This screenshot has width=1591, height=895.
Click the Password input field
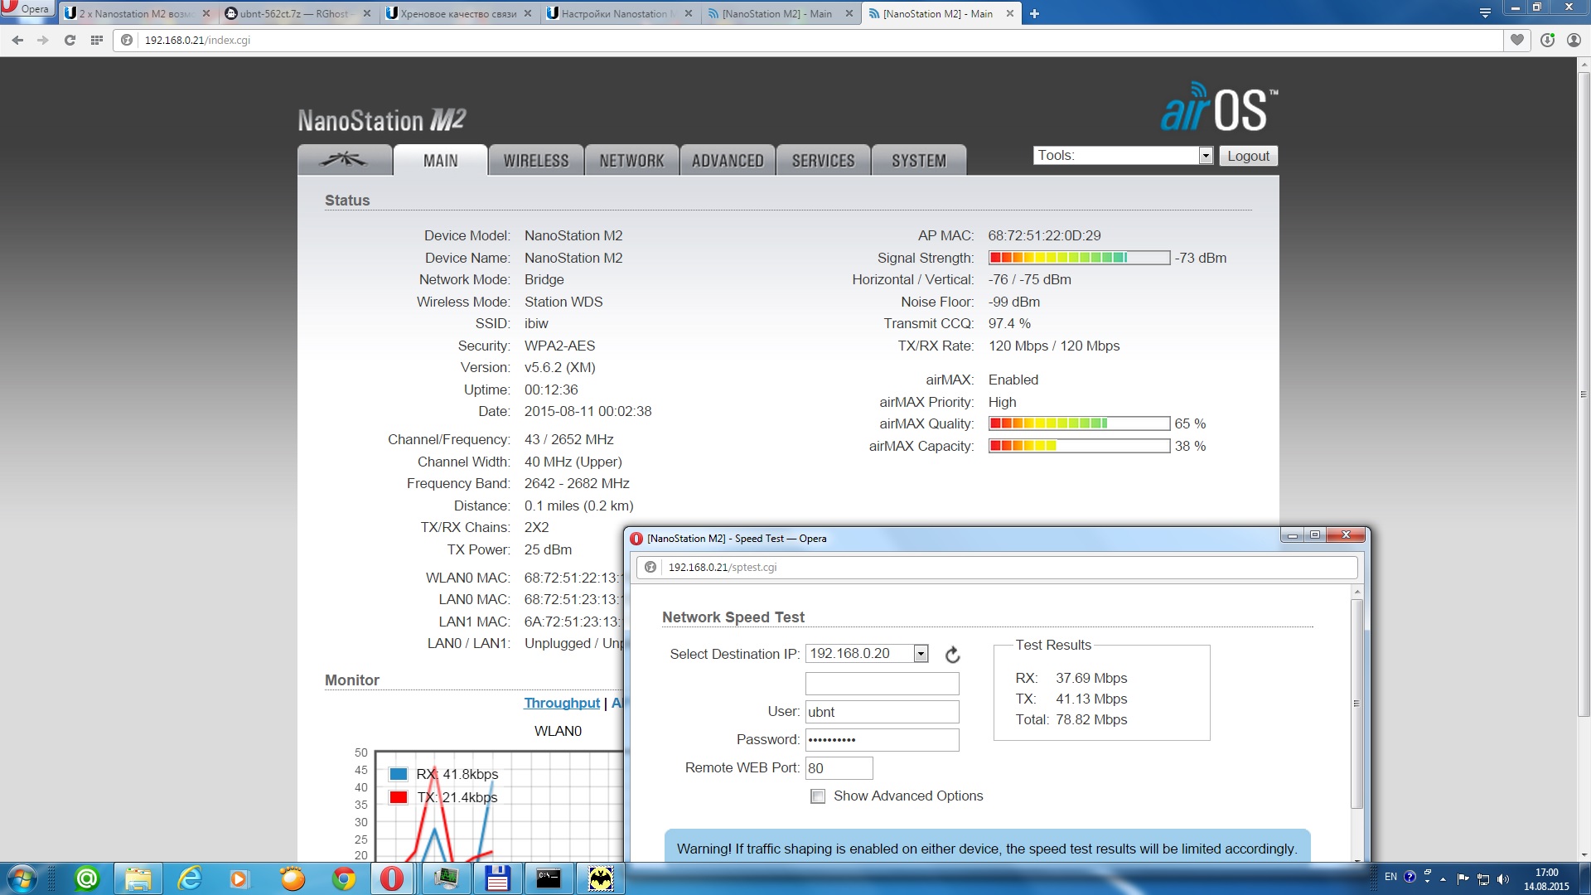click(882, 739)
